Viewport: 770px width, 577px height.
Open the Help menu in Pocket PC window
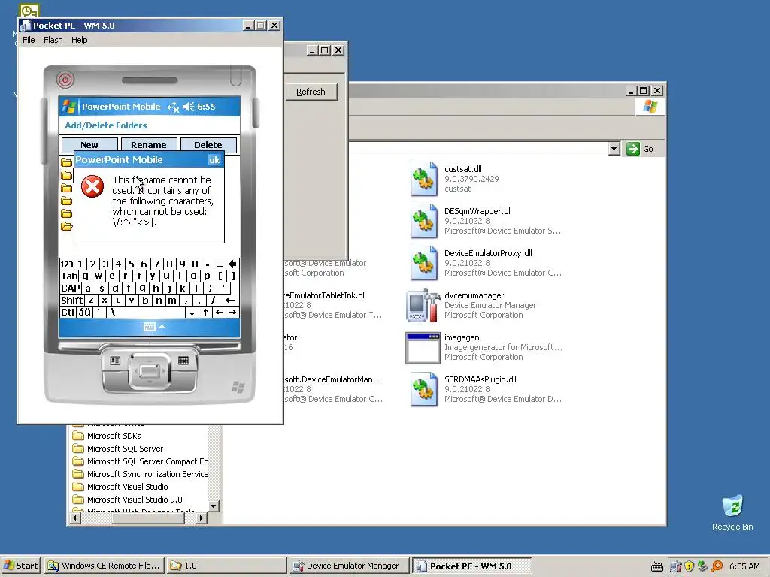point(80,40)
